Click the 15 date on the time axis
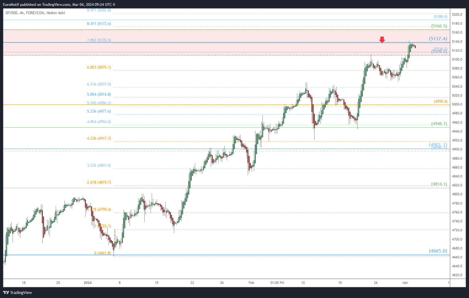The width and height of the screenshot is (469, 298). [157, 283]
